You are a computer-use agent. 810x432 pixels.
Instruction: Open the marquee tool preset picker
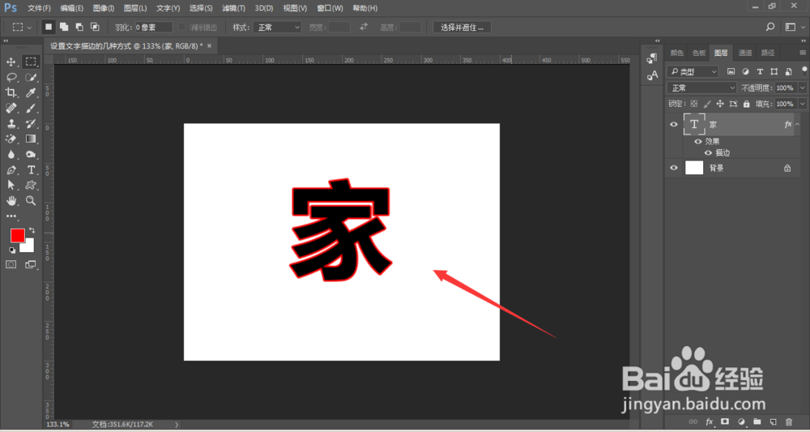coord(22,27)
